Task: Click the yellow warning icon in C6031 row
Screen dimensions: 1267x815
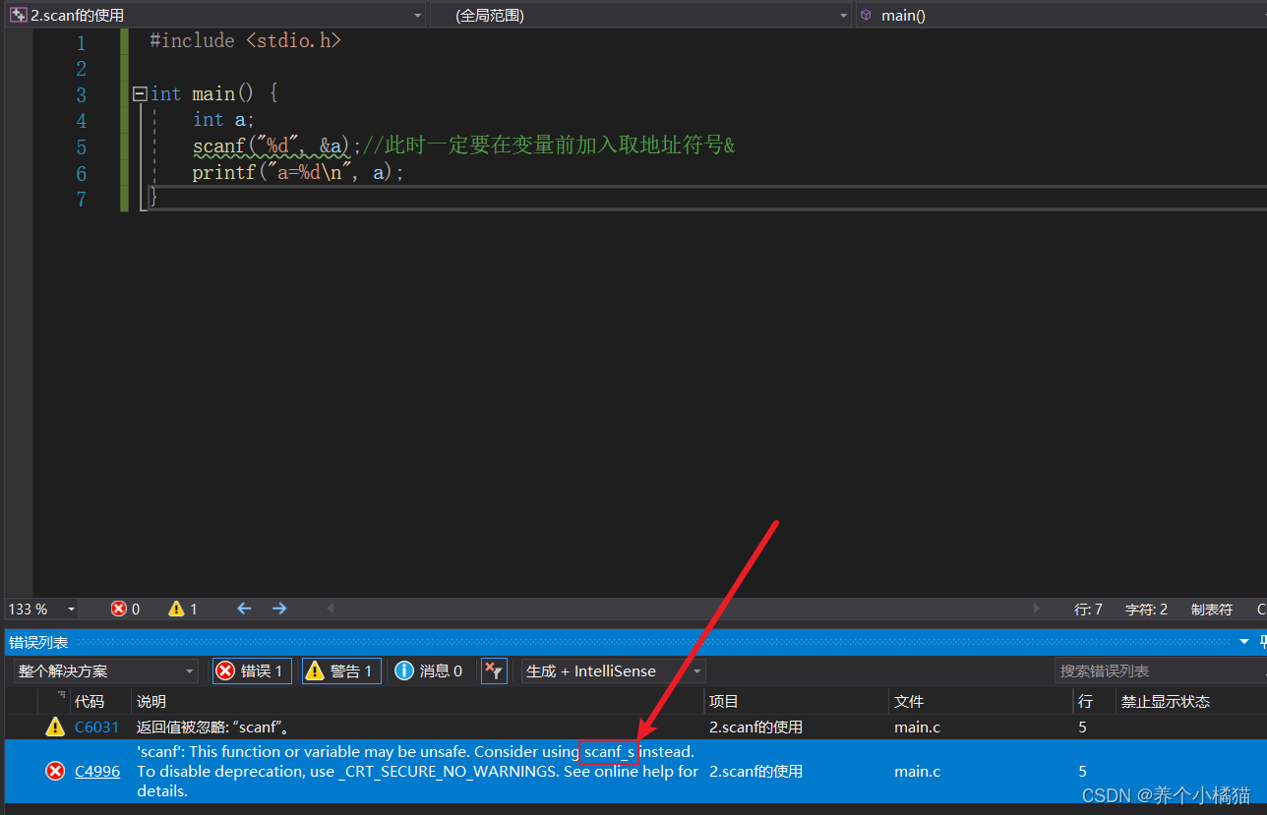Action: pyautogui.click(x=55, y=728)
